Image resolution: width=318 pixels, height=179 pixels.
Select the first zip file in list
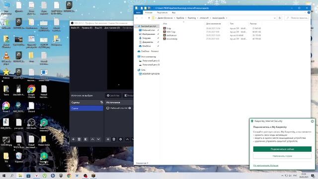[x=212, y=28]
